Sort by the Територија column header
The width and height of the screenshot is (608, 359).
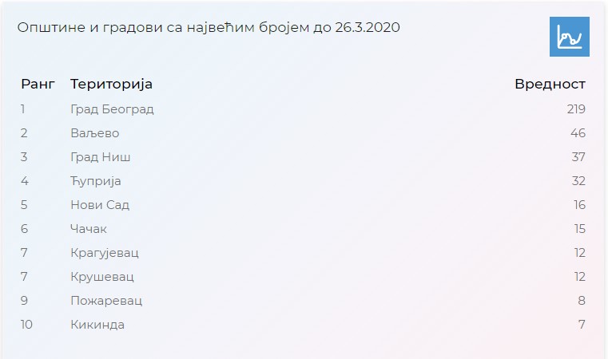111,84
